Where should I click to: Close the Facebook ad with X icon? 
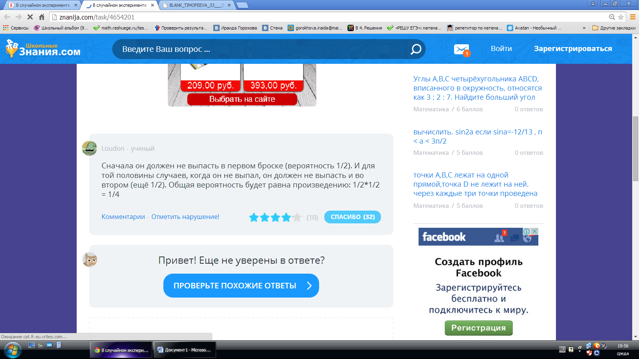(535, 231)
